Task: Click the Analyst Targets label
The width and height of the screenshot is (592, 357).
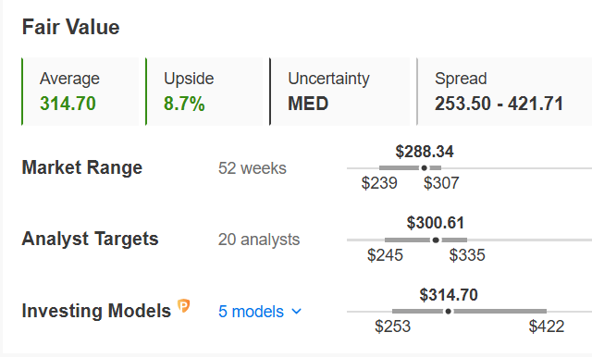Action: (x=90, y=239)
